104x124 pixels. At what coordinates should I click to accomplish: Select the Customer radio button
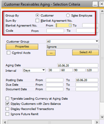click(37, 15)
